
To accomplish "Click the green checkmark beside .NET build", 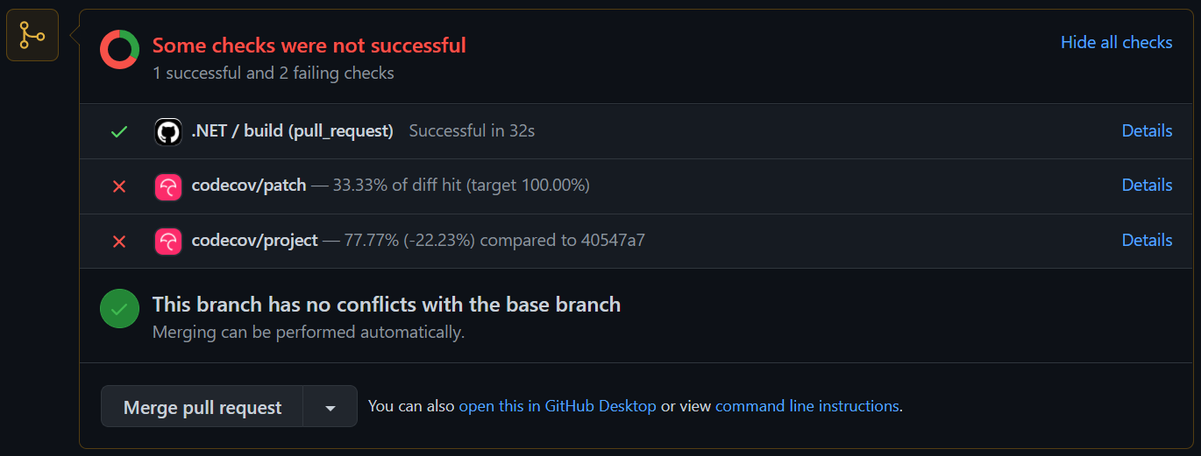I will point(119,131).
